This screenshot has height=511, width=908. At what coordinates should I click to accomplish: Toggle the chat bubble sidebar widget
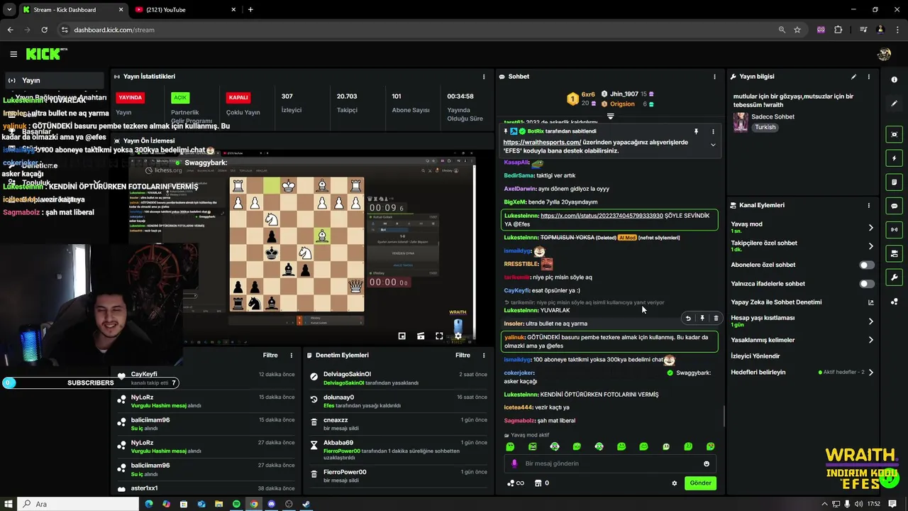[895, 206]
